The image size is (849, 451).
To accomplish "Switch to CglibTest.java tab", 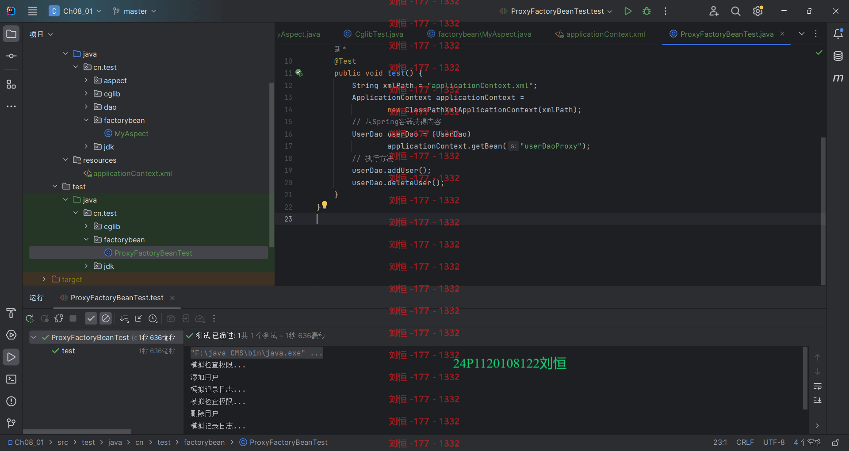I will tap(374, 34).
